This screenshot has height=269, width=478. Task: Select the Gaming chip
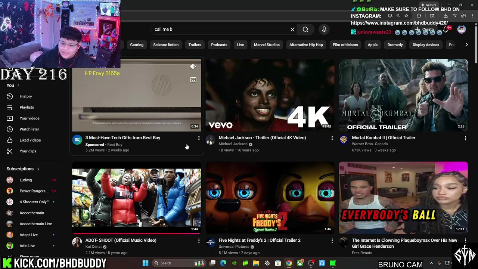[x=137, y=45]
